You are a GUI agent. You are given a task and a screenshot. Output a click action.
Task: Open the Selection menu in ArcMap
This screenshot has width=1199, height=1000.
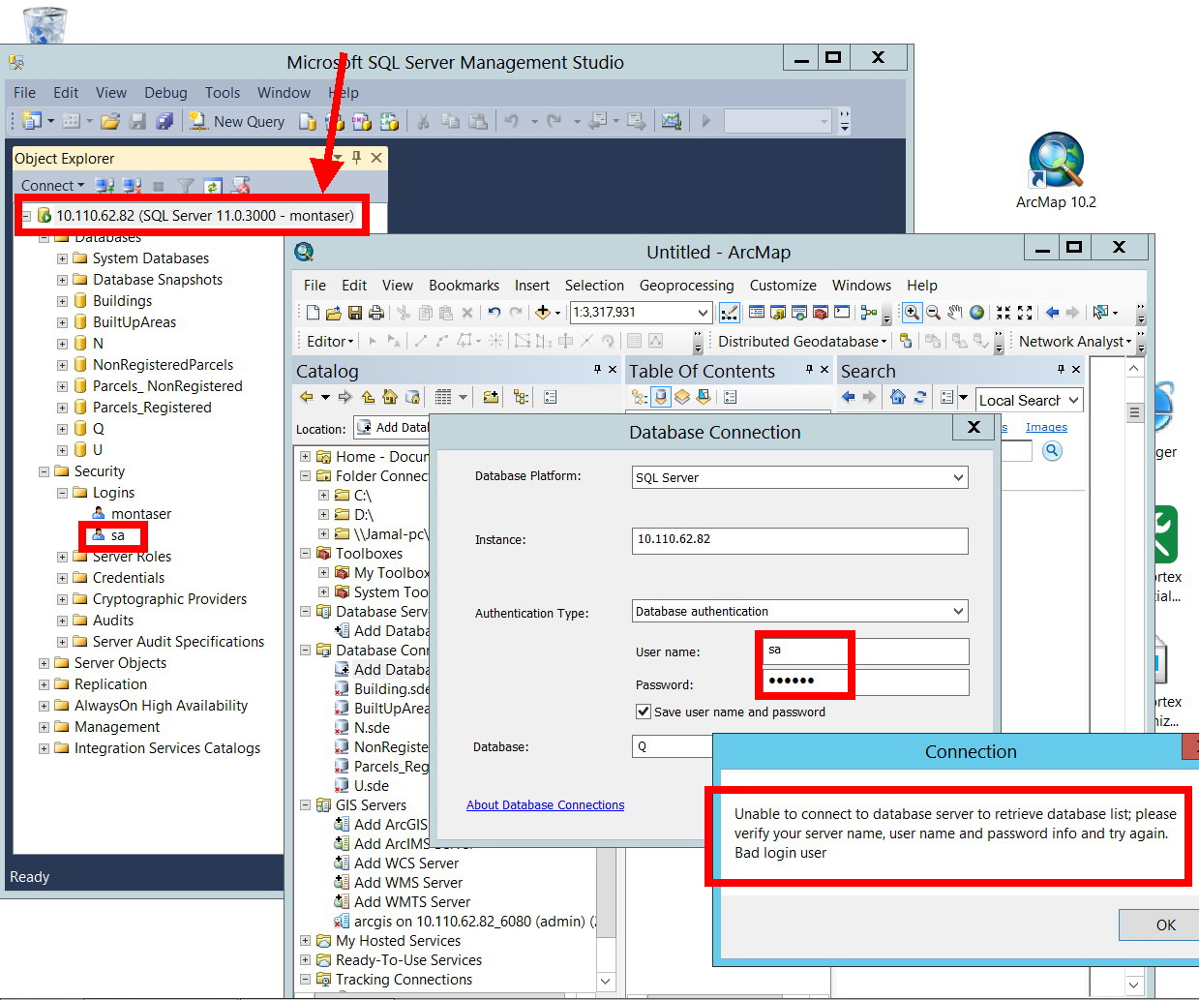click(594, 286)
